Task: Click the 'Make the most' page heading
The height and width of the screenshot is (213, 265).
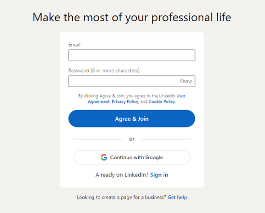Action: click(132, 17)
